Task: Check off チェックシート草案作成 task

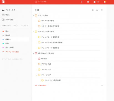Action: (39, 37)
